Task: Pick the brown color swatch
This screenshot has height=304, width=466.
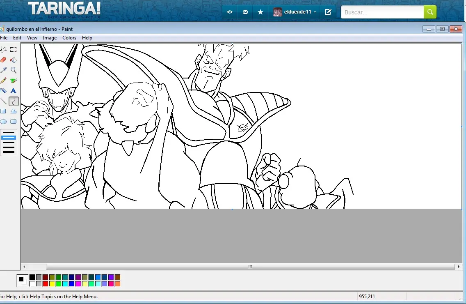Action: (x=117, y=277)
